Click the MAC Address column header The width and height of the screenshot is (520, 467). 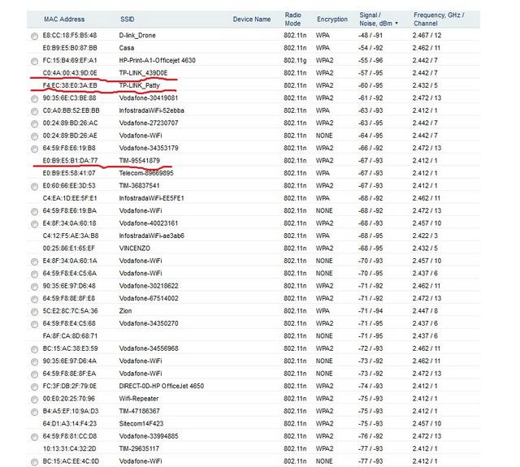pos(64,19)
